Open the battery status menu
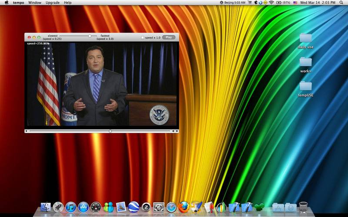Viewport: 348px width, 217px height. (x=283, y=3)
